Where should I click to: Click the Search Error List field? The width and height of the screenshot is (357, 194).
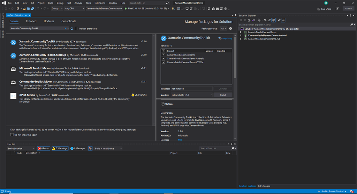tap(215, 148)
